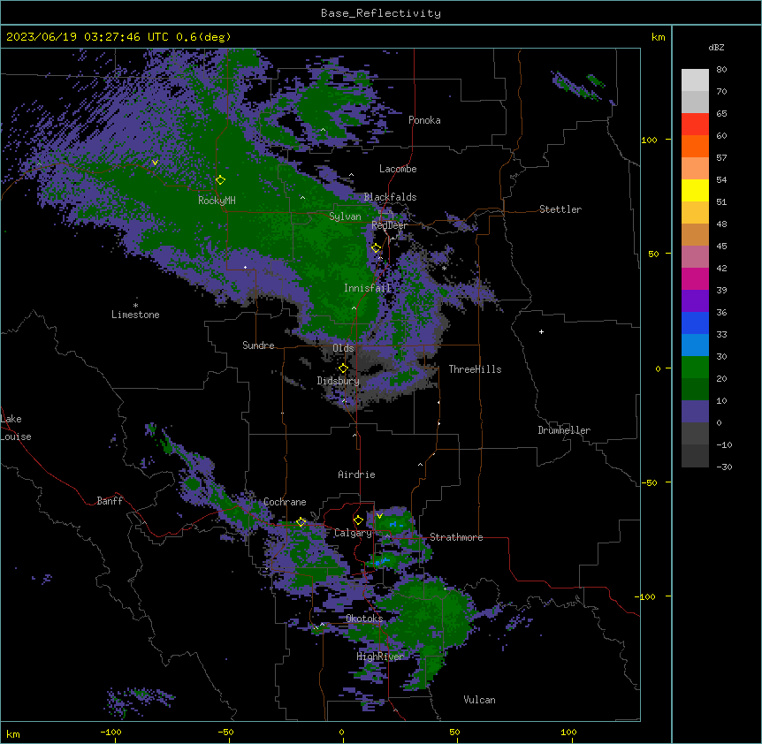
Task: Click the dBZ legend heading
Action: pos(716,47)
